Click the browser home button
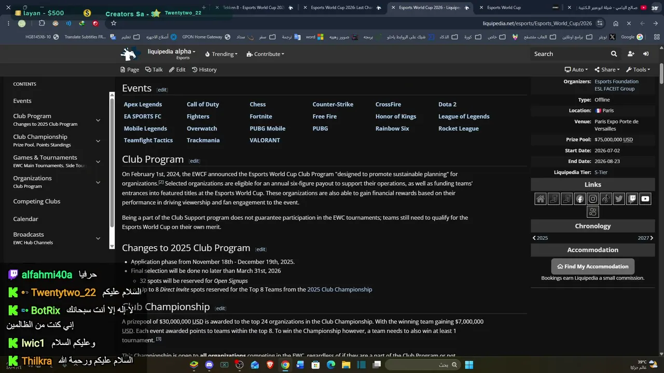The height and width of the screenshot is (373, 664). (616, 23)
